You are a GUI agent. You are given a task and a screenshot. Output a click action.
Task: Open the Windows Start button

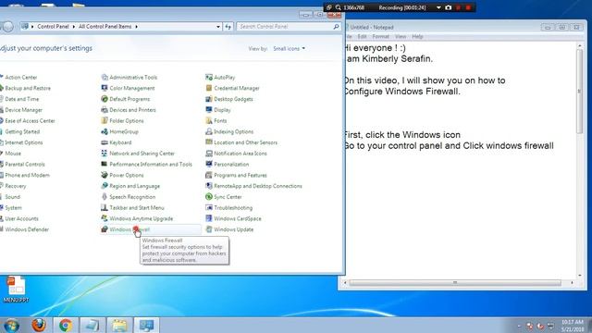(x=11, y=326)
